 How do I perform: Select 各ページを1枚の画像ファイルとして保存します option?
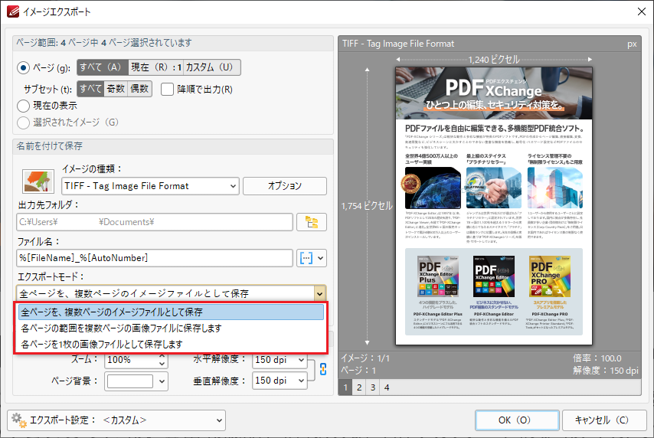click(171, 344)
